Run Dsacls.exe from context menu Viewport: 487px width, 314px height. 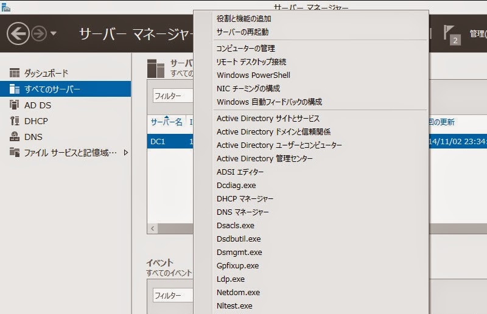coord(236,226)
